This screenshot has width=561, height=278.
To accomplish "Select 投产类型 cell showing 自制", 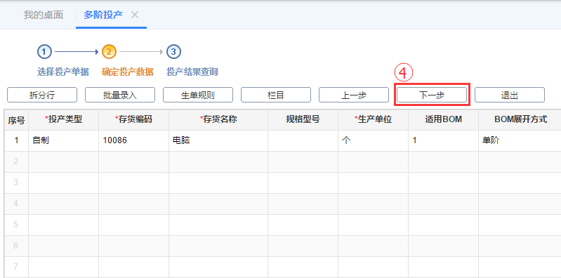I will coord(64,140).
